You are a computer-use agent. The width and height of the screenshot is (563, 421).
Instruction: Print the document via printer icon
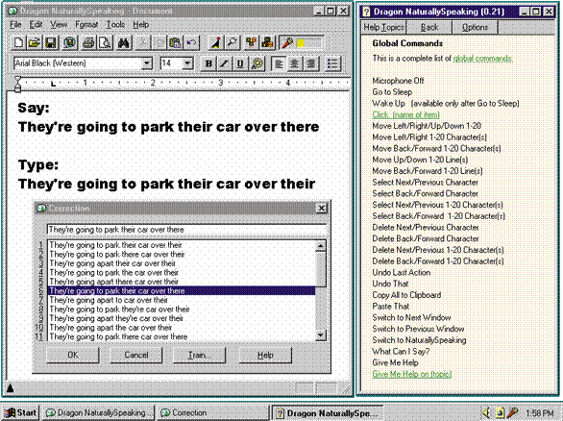[88, 43]
